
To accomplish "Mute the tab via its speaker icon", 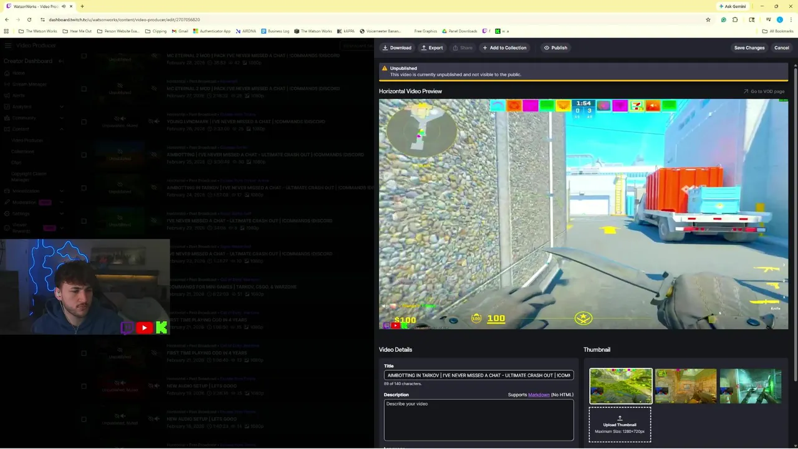I will pos(64,6).
